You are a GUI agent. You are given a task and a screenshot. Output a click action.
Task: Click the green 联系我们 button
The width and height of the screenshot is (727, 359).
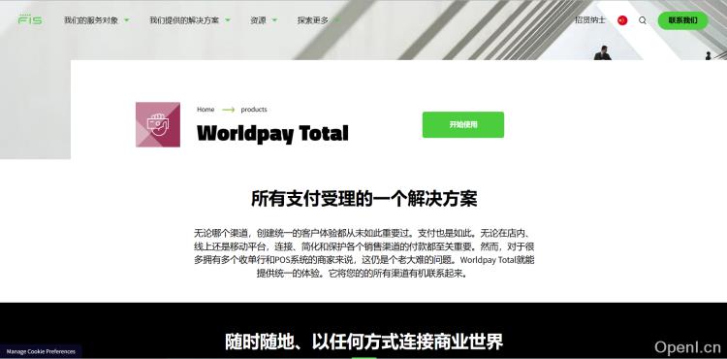coord(683,20)
